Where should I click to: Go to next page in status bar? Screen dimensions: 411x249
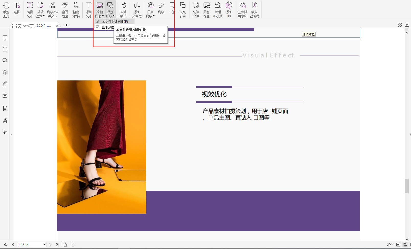50,245
